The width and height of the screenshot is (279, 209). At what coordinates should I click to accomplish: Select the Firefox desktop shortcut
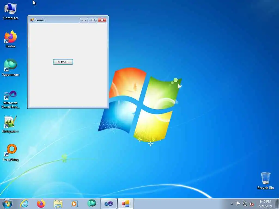coord(11,39)
